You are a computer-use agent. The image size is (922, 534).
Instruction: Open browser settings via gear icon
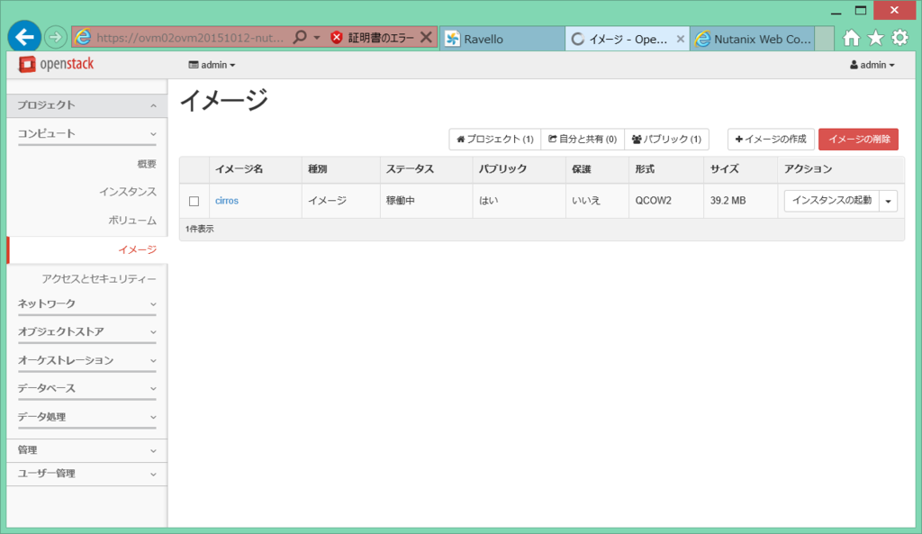898,37
